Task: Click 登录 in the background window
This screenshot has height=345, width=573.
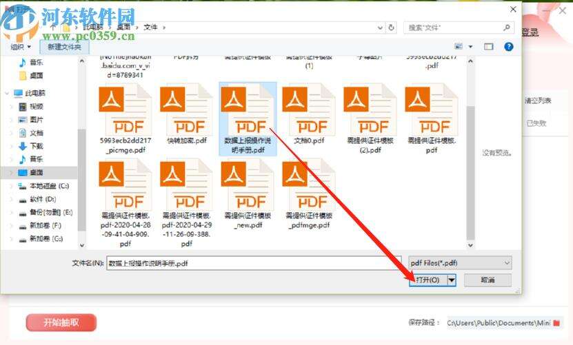Action: 530,32
